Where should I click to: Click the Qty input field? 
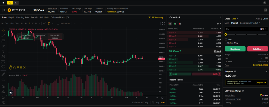click(x=246, y=29)
